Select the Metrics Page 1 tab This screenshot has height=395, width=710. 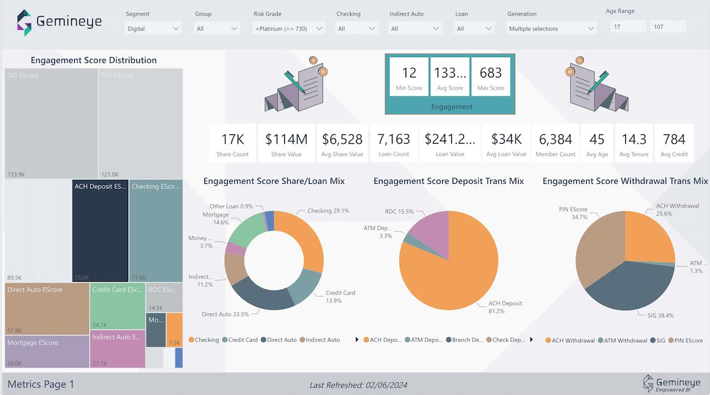pos(40,384)
